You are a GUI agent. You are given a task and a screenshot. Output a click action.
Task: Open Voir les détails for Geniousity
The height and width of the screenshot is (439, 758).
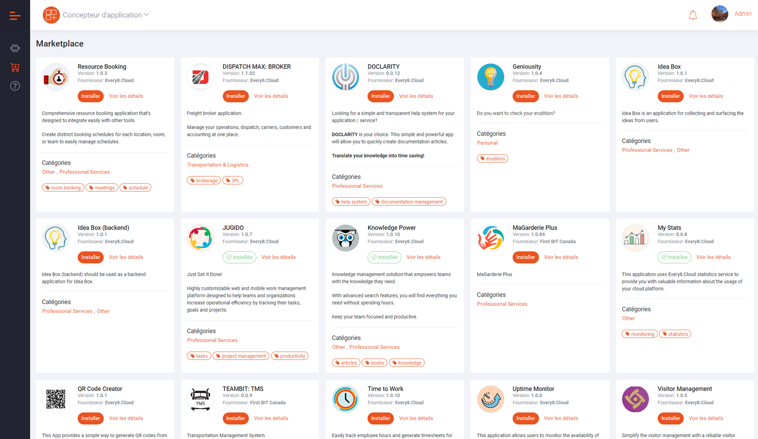(x=561, y=96)
